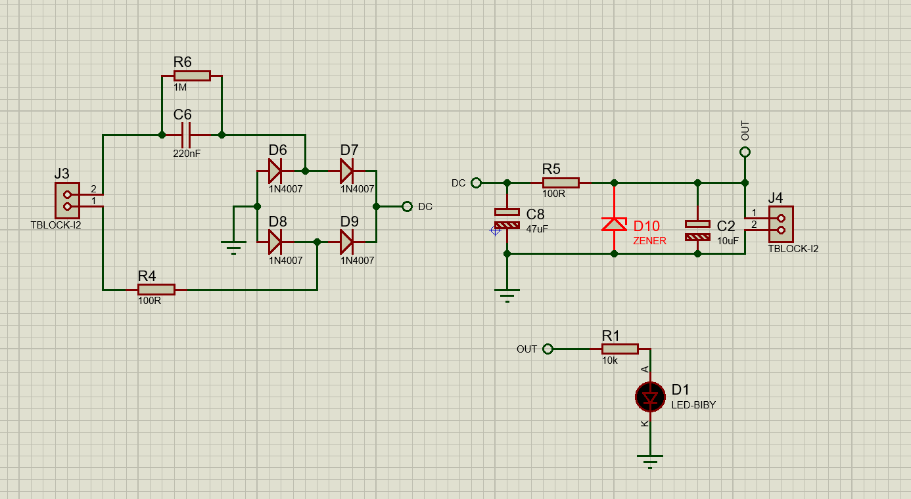Click ground symbol below LED D1

[650, 461]
